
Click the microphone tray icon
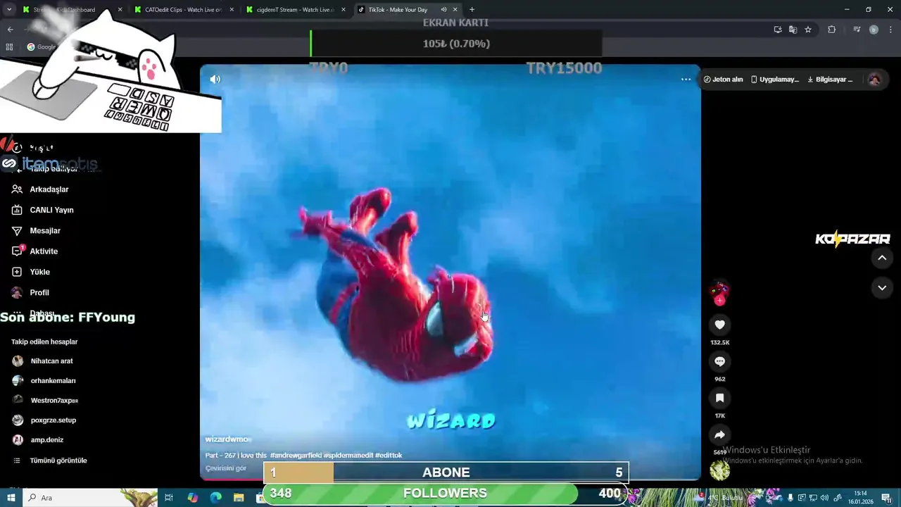[790, 498]
